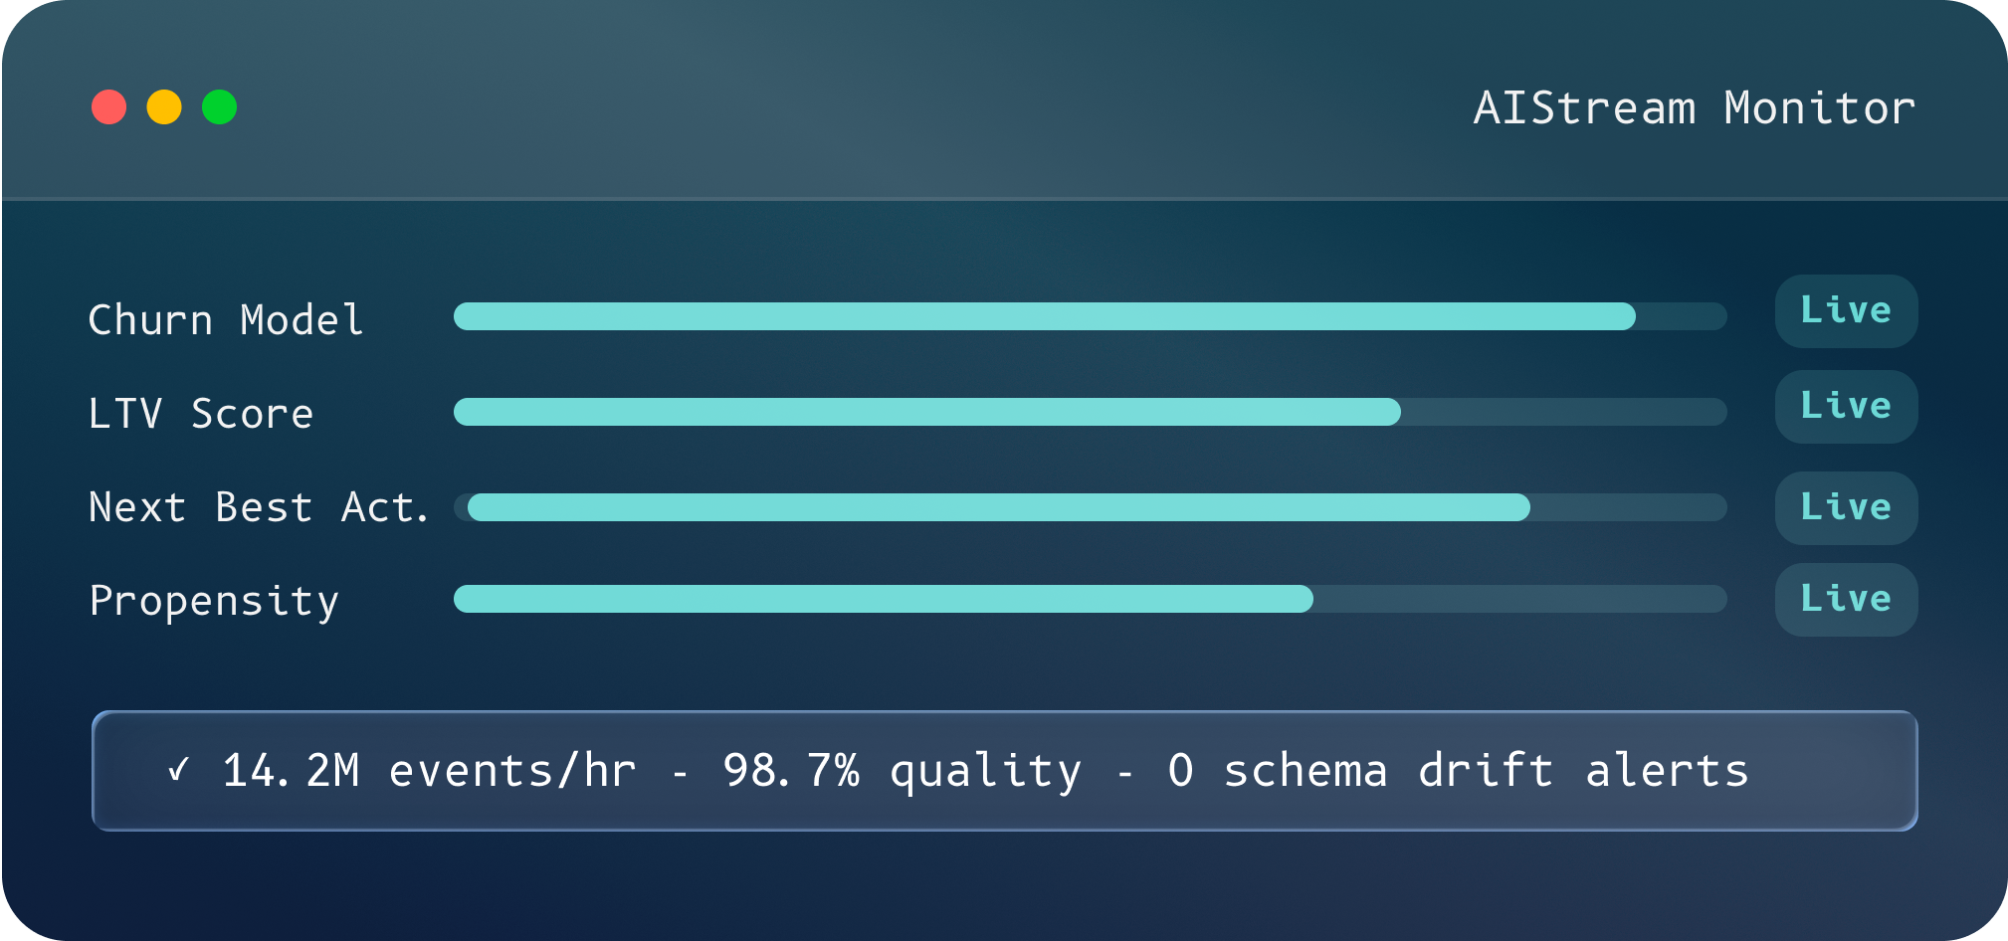The width and height of the screenshot is (2008, 941).
Task: Choose the Next Best Act. label
Action: pos(259,507)
